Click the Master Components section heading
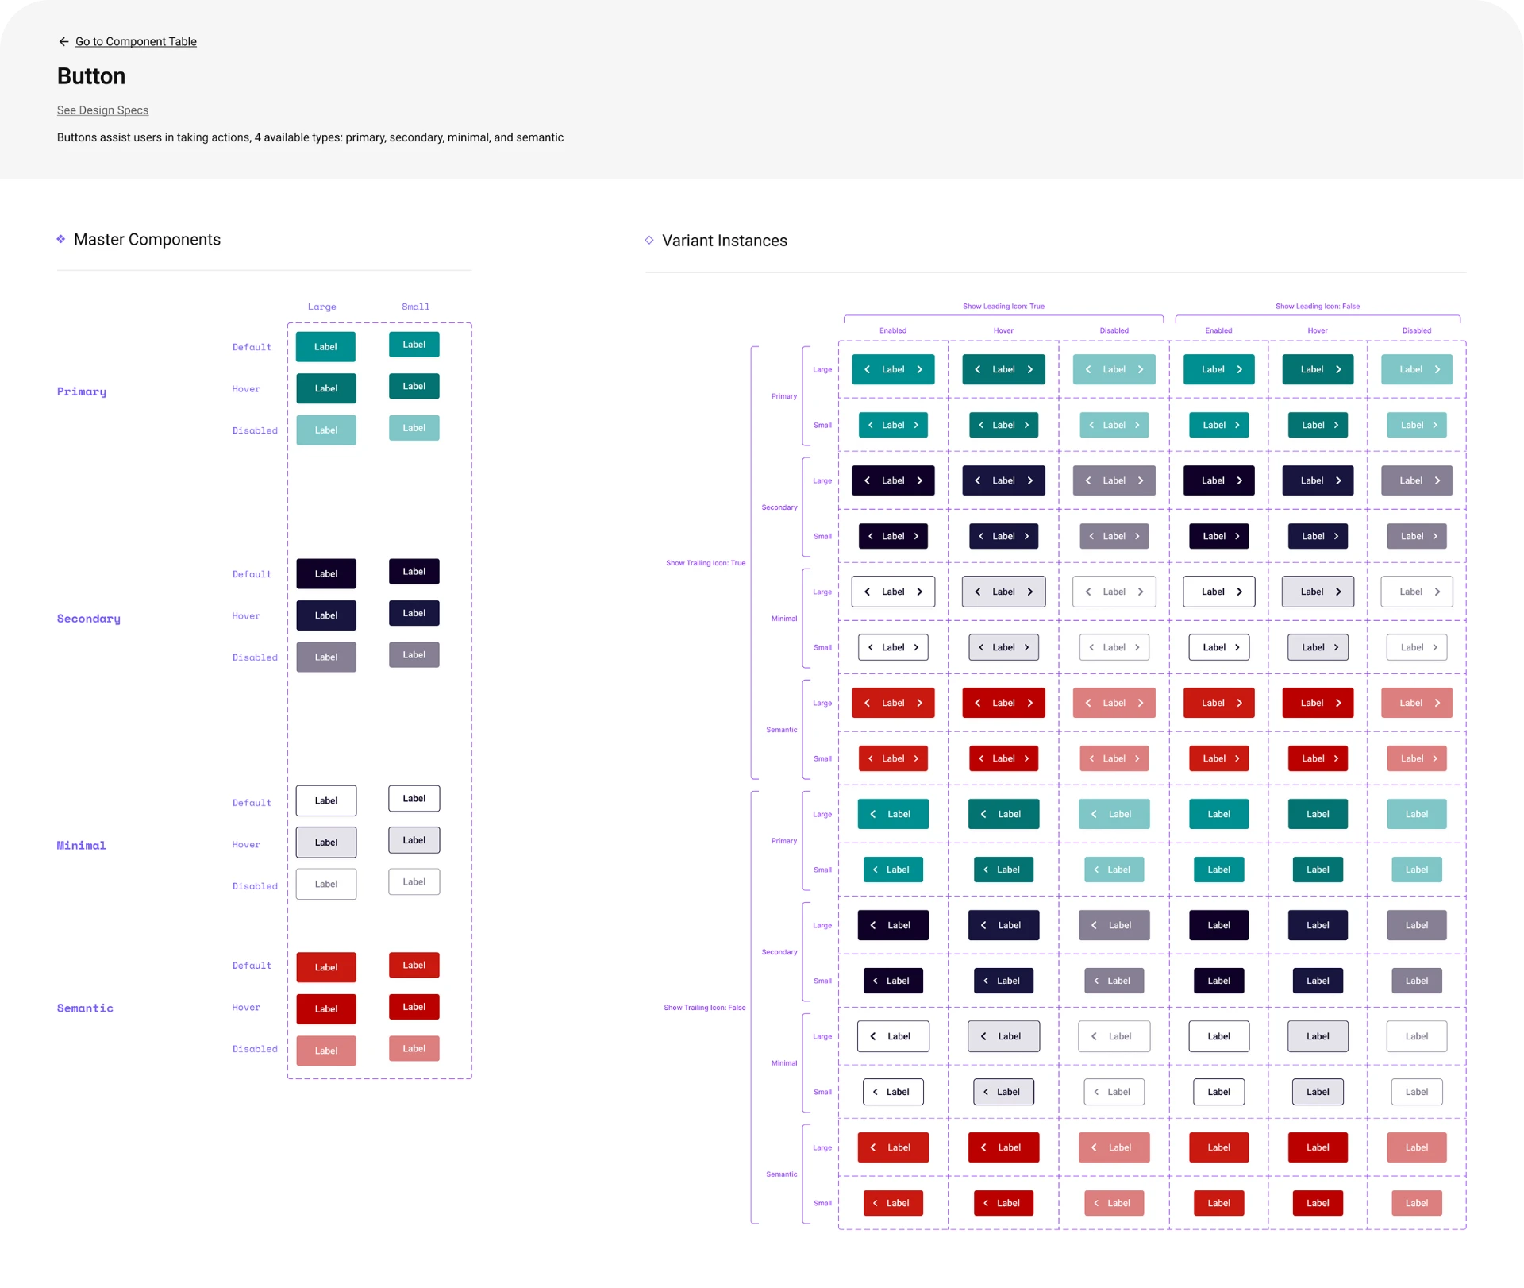This screenshot has width=1524, height=1288. coord(147,240)
